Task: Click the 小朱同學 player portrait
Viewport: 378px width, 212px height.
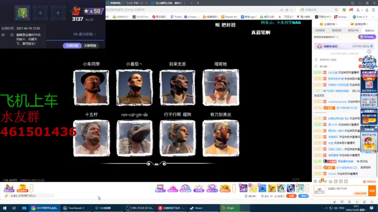Action: click(x=91, y=88)
